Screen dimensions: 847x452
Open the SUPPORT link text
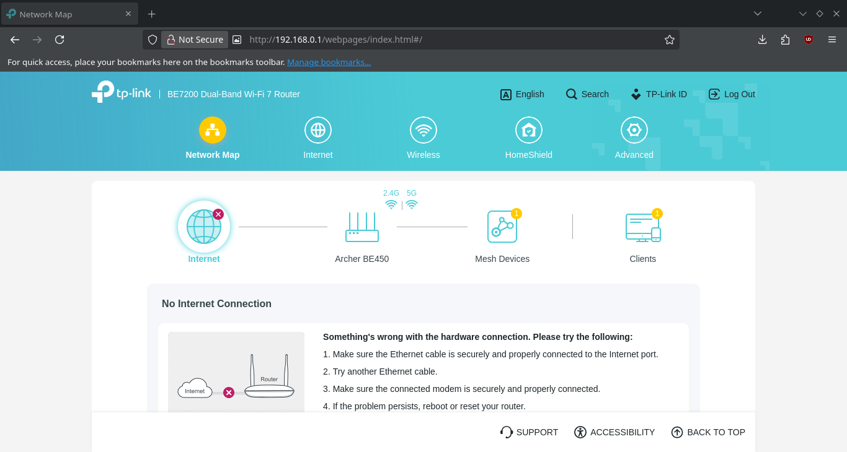[x=538, y=432]
